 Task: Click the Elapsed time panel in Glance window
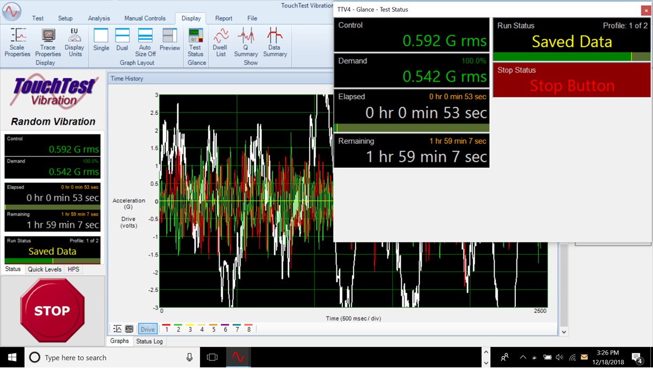point(411,110)
